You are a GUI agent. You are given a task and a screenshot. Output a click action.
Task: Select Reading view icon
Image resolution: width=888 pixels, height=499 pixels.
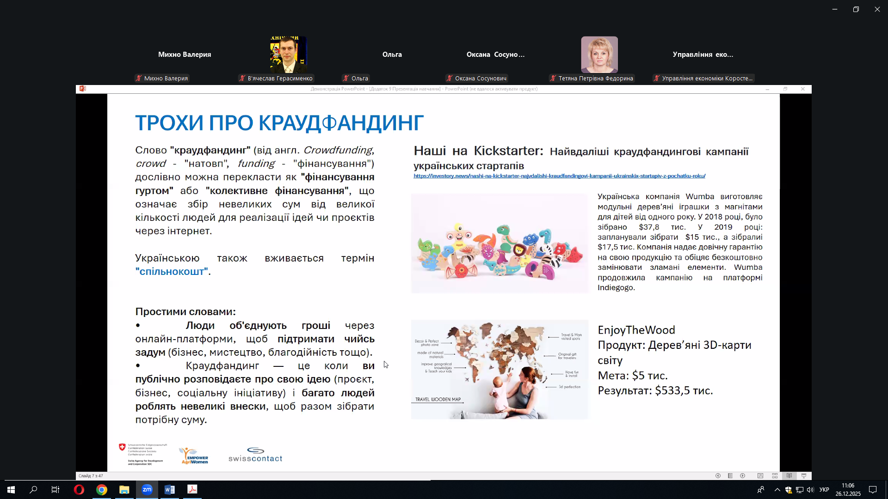(789, 476)
